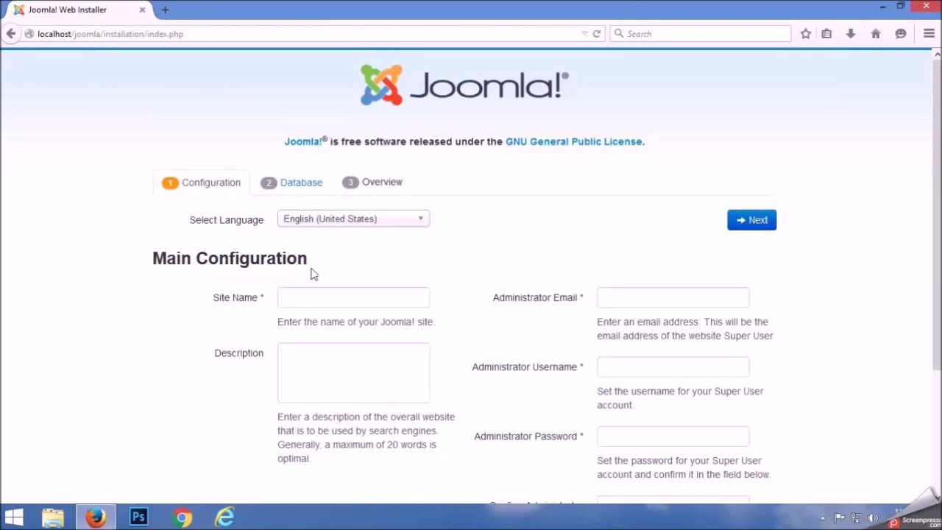
Task: Switch to the Overview step tab
Action: coord(372,182)
